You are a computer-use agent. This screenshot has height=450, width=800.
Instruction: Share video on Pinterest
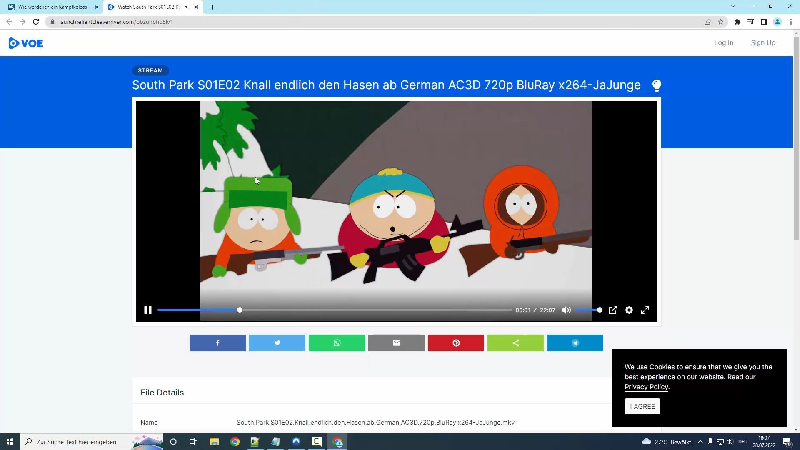click(456, 343)
